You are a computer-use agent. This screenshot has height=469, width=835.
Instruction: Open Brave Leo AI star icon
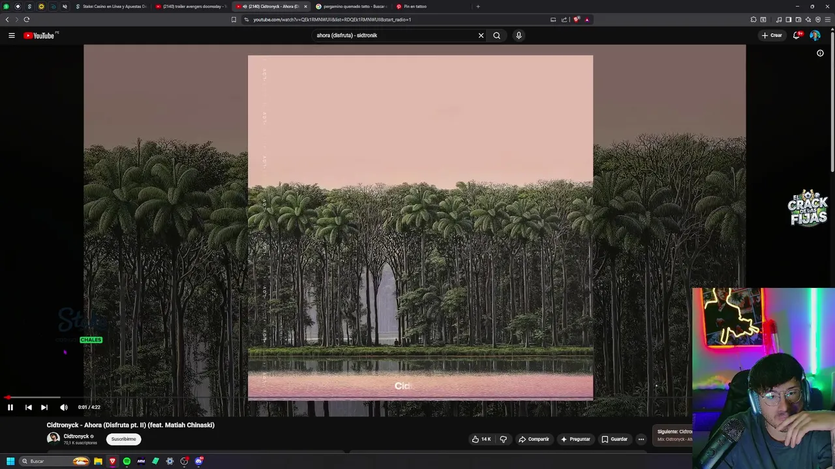(x=808, y=20)
